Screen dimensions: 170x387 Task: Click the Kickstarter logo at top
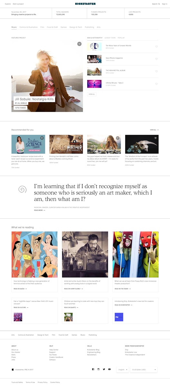tap(85, 4)
